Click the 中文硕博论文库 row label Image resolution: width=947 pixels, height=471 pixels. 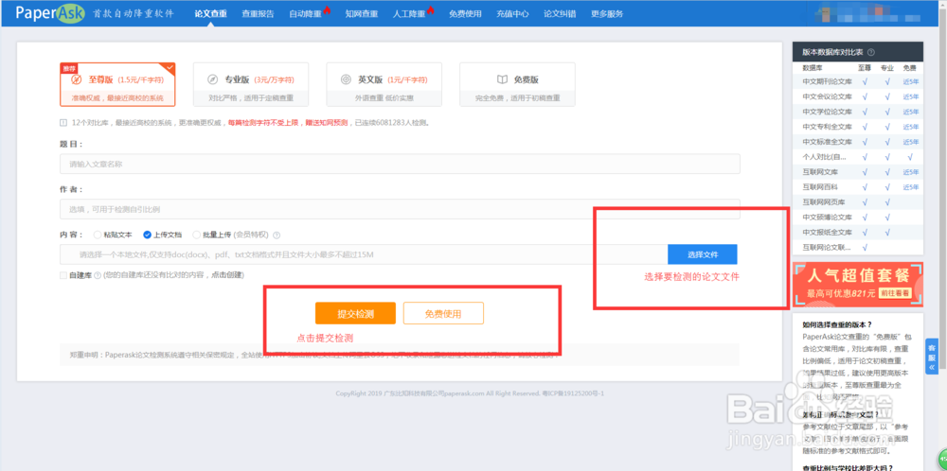click(x=827, y=218)
